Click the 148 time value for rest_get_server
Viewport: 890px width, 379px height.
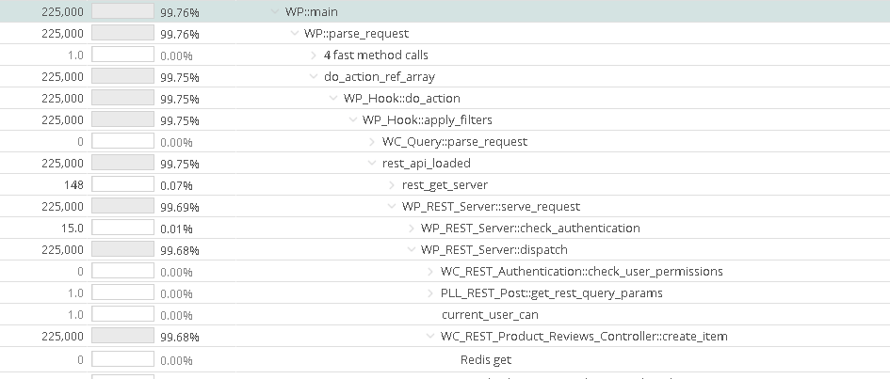[x=73, y=185]
